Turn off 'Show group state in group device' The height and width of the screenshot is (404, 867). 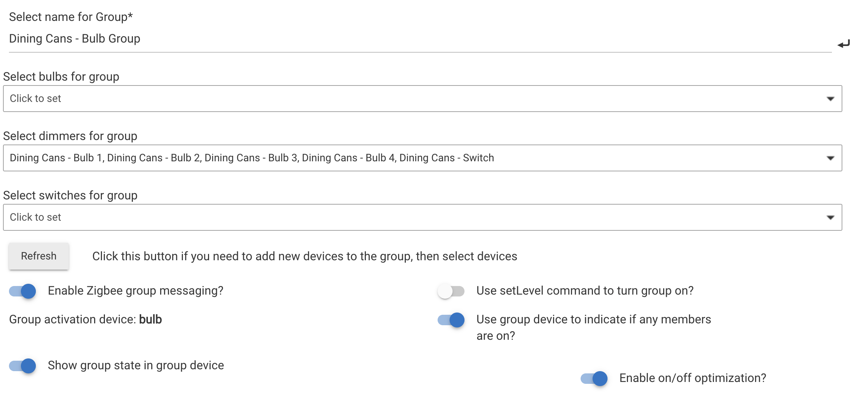23,366
